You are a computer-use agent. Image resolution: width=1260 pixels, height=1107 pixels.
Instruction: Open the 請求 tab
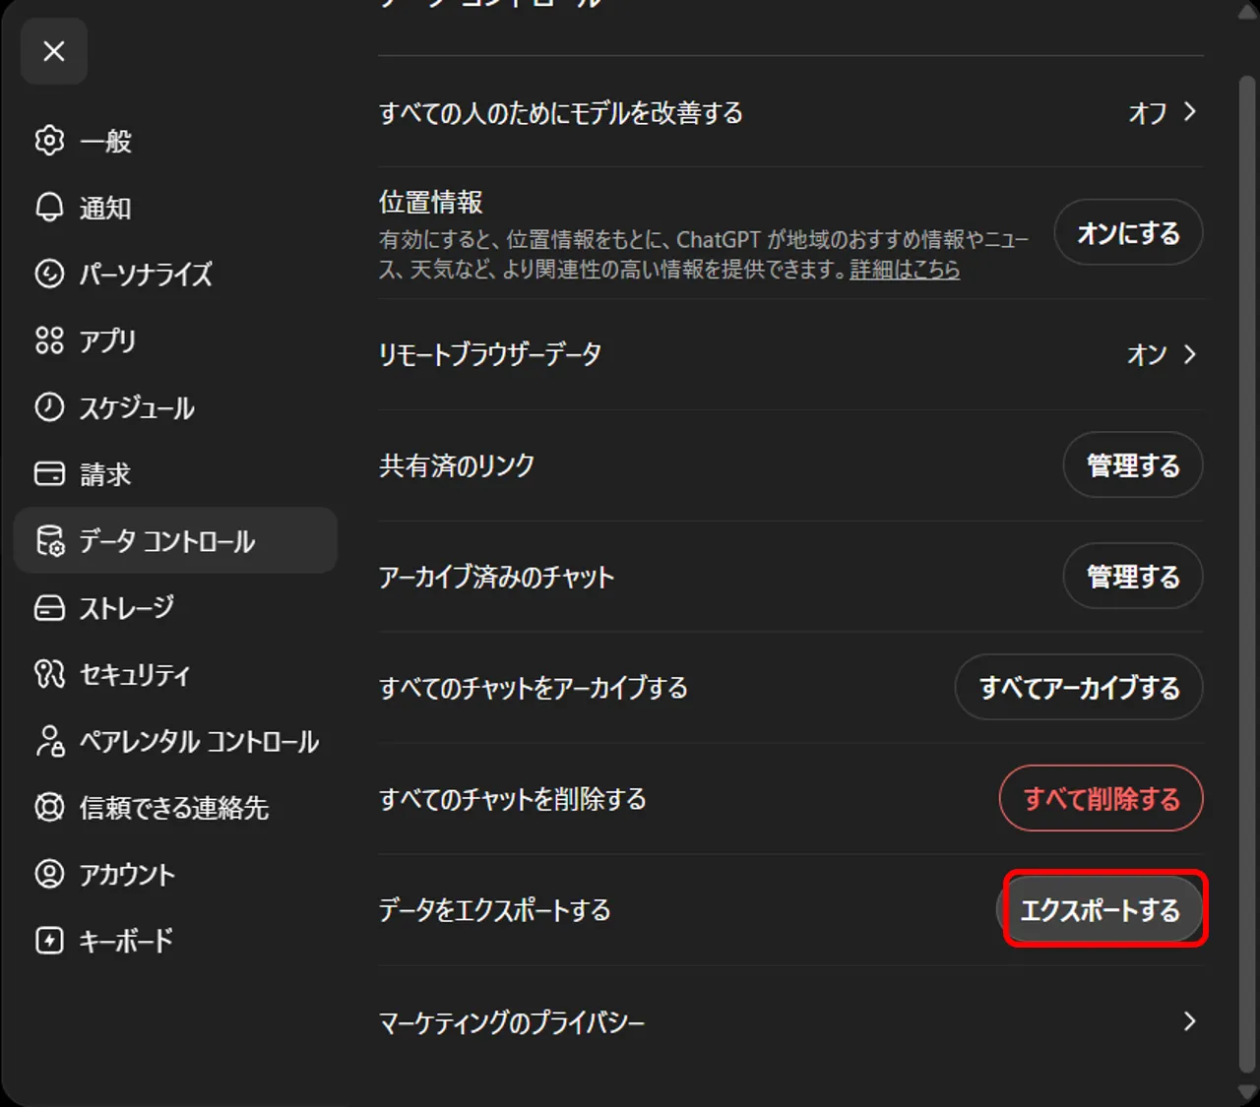(175, 474)
